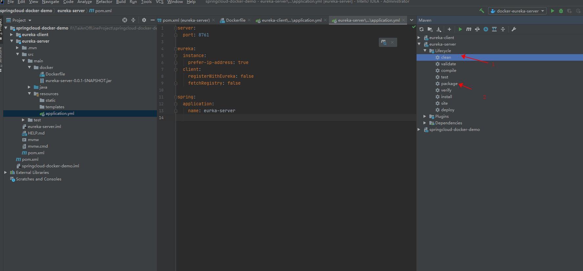The width and height of the screenshot is (583, 271).
Task: Fold the eureka block at line 4
Action: pyautogui.click(x=176, y=49)
